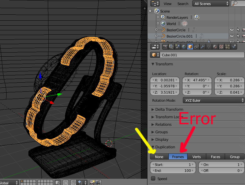This screenshot has width=245, height=185.
Task: Click the outliner editor type selector icon
Action: [155, 4]
